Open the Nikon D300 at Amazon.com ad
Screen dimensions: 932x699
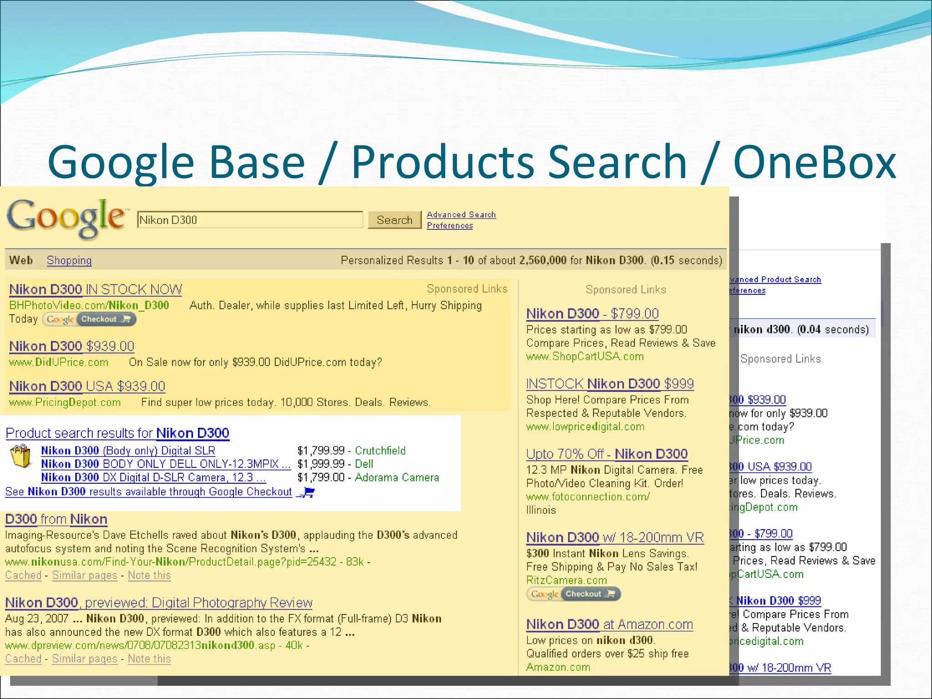click(610, 624)
